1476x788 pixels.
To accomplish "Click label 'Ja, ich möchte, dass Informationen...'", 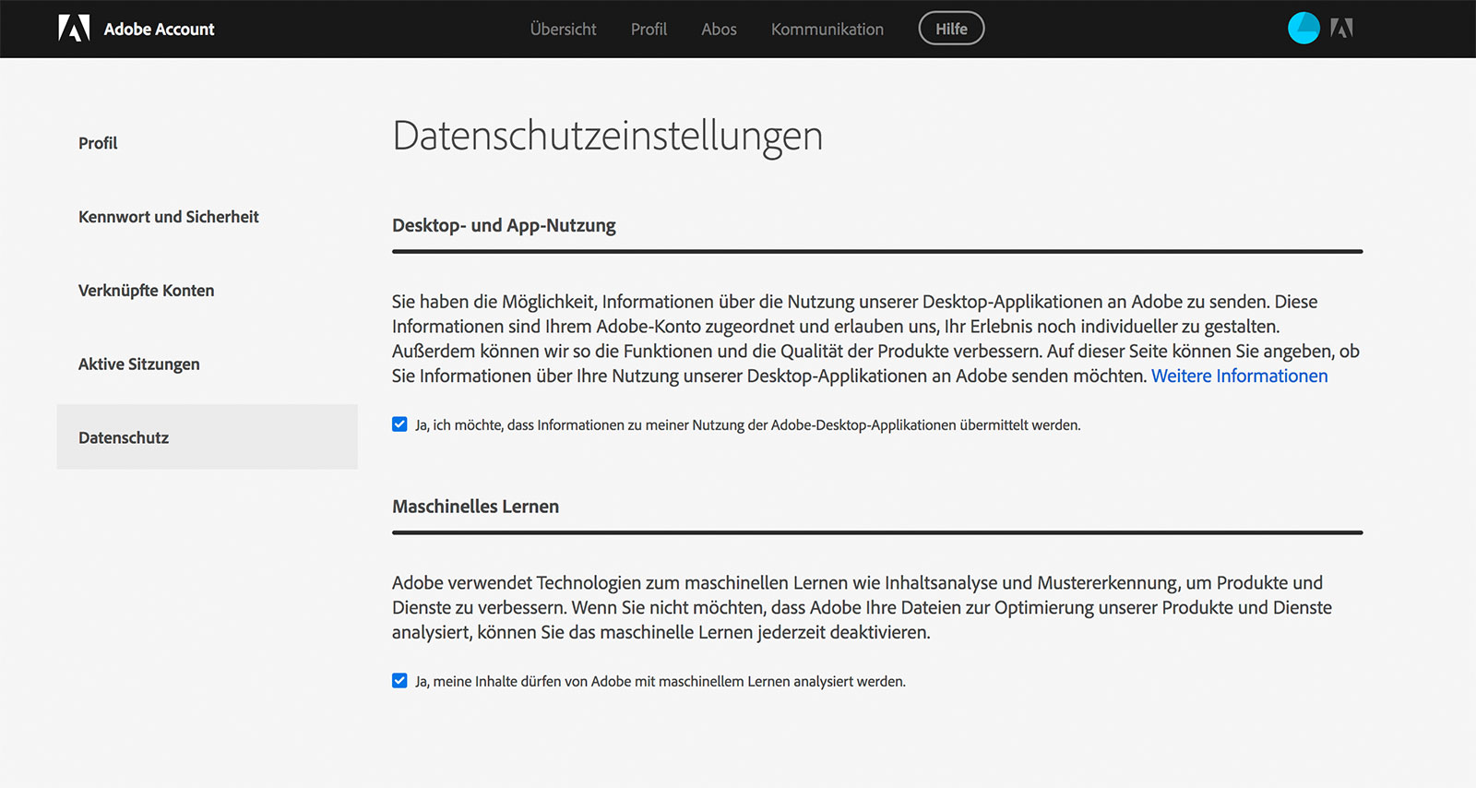I will (747, 425).
